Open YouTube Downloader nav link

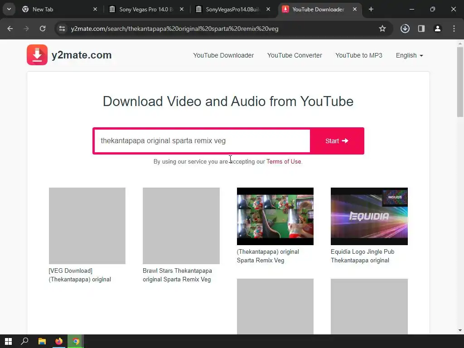click(223, 55)
